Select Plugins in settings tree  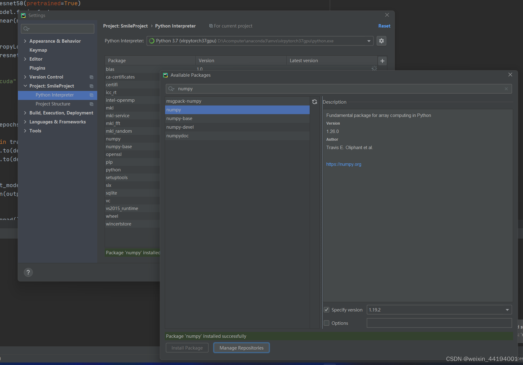(x=37, y=68)
